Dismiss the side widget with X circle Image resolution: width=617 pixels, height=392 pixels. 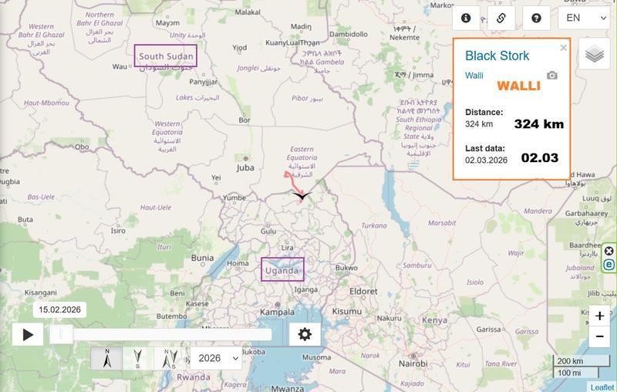(x=609, y=251)
